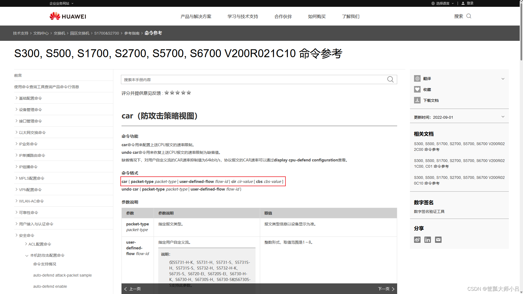
Task: Open 使用命令查询工具查询产品命令行信息
Action: point(47,87)
